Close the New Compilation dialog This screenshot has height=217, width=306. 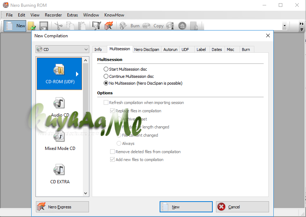coord(268,36)
